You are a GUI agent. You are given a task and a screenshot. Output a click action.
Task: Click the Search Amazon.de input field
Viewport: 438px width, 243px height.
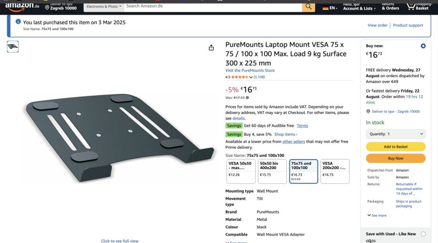tap(213, 6)
